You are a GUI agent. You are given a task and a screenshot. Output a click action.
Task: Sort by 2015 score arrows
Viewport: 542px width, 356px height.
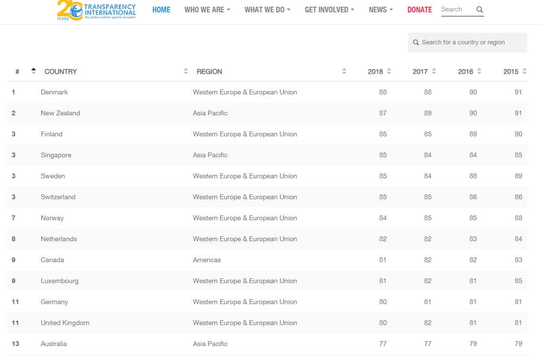(524, 71)
